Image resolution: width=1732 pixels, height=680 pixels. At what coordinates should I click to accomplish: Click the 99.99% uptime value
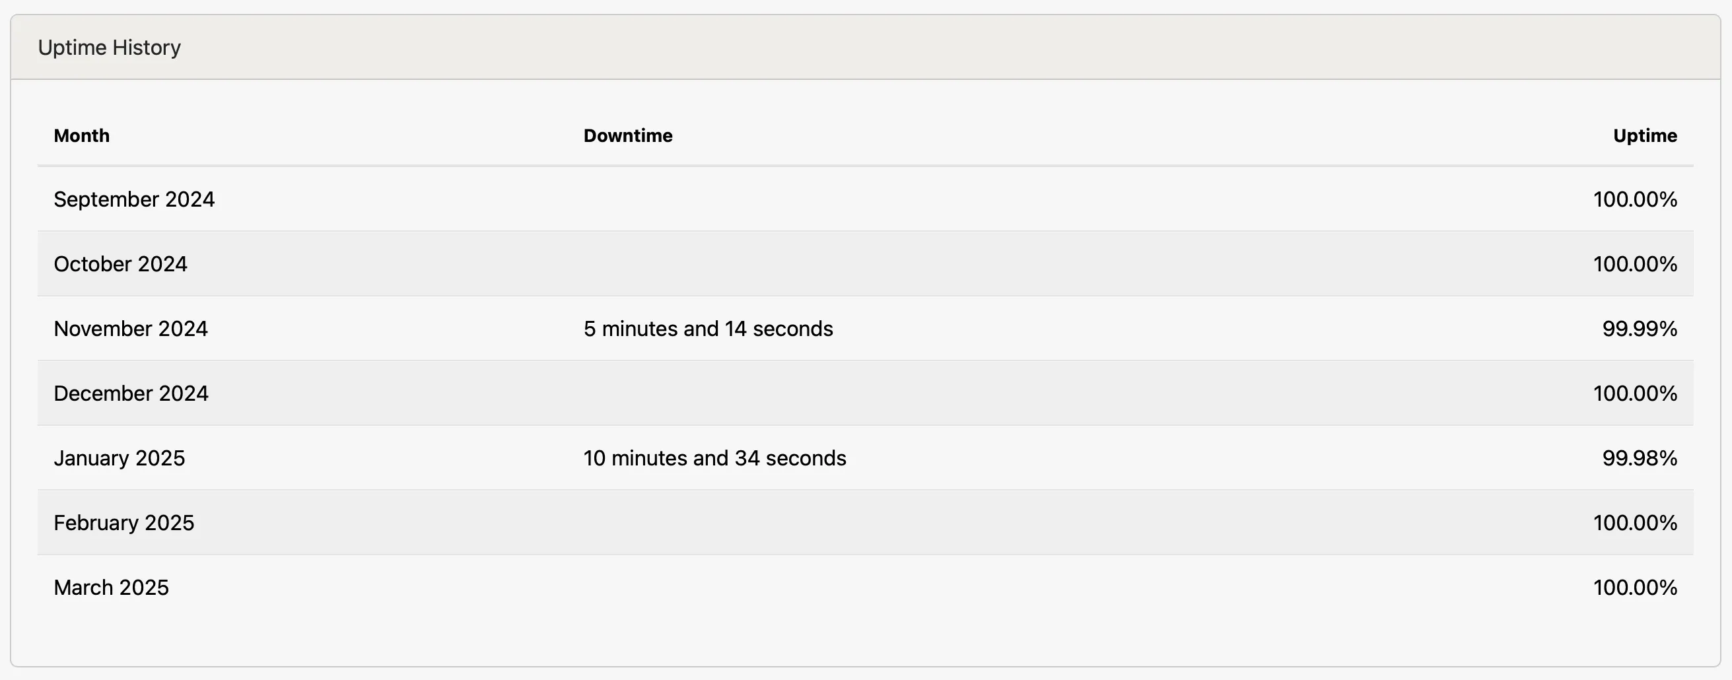coord(1639,329)
